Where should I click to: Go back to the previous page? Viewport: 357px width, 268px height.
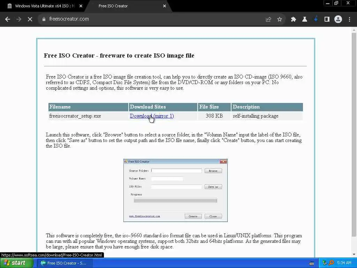pos(8,19)
